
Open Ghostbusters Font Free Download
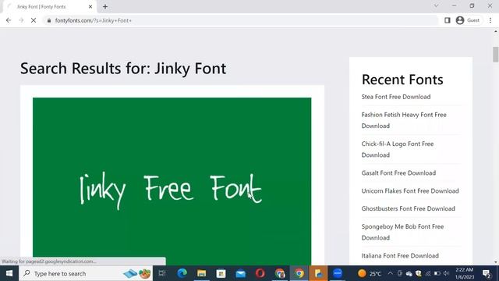(x=408, y=208)
